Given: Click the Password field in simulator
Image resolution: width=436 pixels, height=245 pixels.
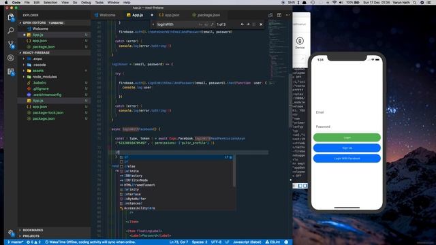Looking at the screenshot, I should [347, 127].
